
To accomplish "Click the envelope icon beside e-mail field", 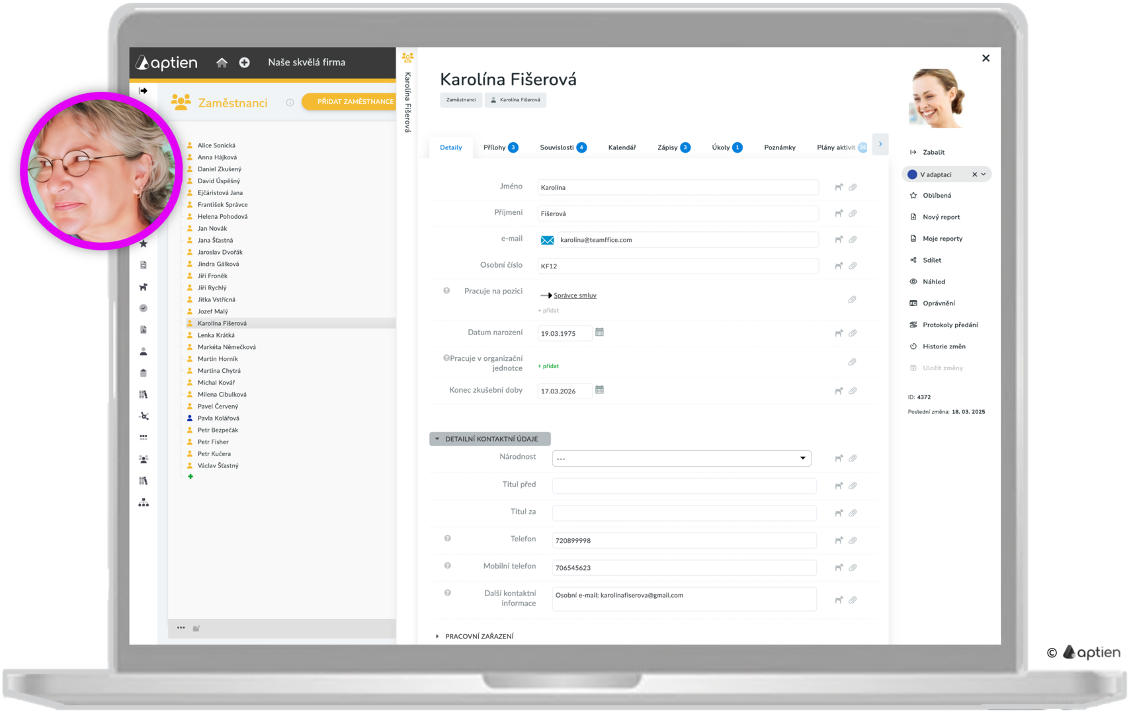I will click(x=547, y=240).
